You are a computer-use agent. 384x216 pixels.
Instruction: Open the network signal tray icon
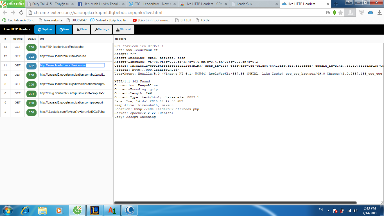[x=349, y=211]
